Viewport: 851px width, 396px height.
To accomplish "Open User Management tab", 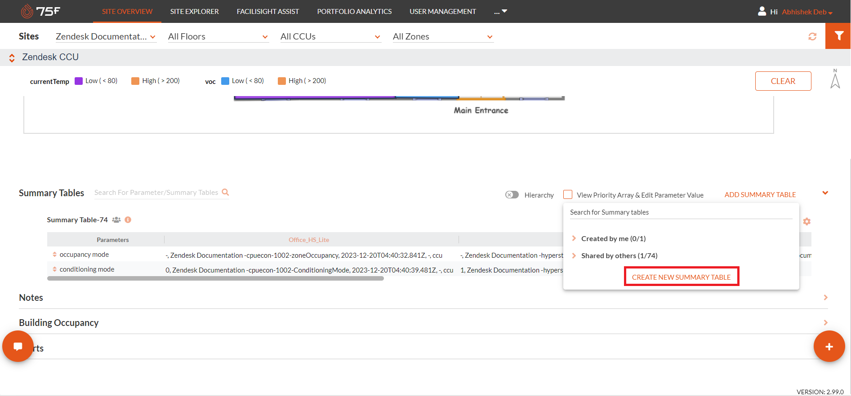I will point(443,11).
